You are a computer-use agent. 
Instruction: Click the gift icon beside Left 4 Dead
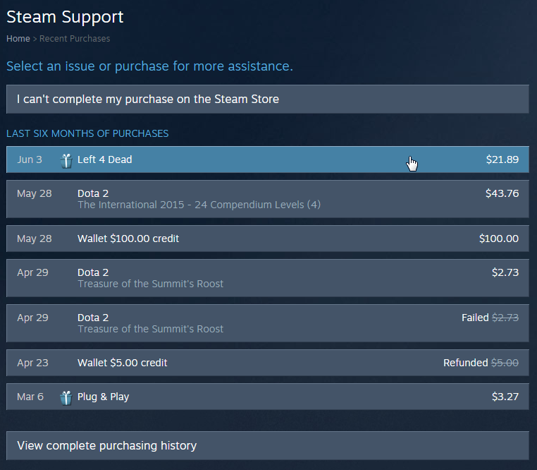[x=66, y=160]
